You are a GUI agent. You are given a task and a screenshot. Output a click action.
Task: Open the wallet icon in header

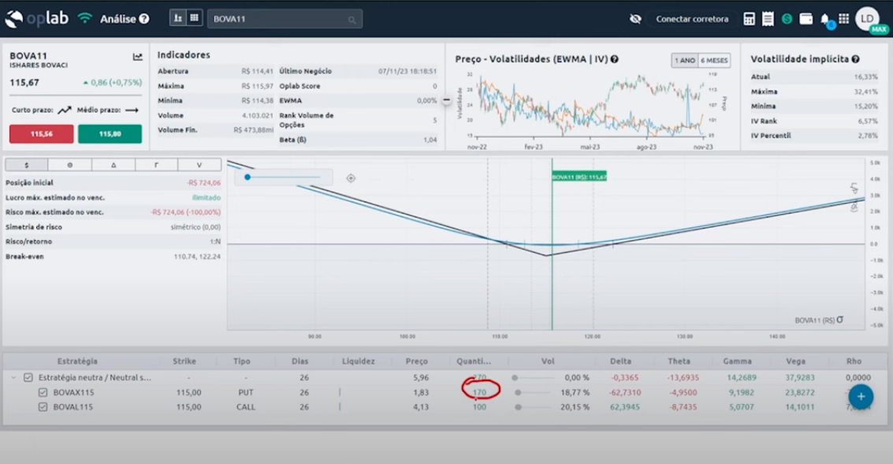(806, 19)
